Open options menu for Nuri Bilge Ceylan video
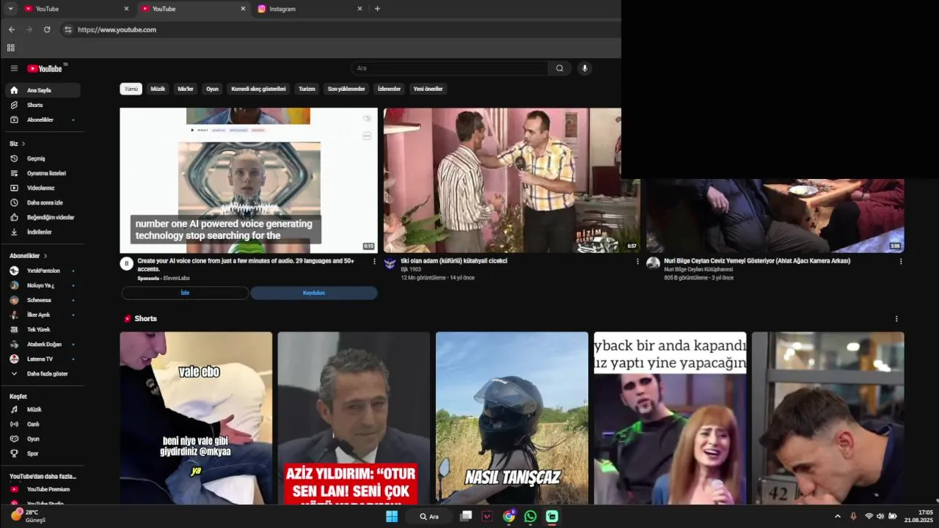939x528 pixels. point(901,261)
